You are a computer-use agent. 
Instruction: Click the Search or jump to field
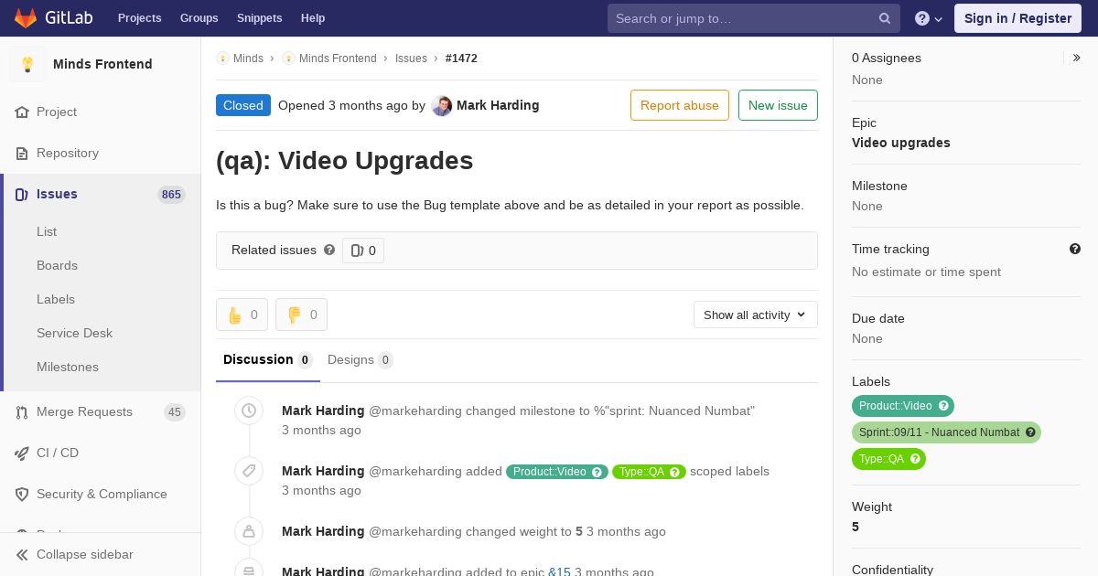point(754,18)
